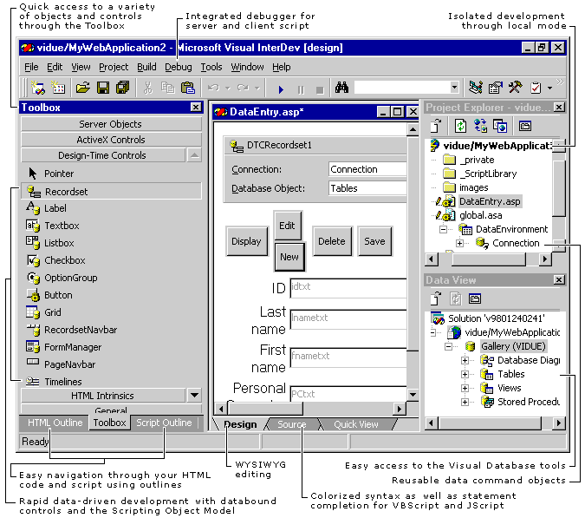Click the Open folder toolbar icon

tap(83, 88)
